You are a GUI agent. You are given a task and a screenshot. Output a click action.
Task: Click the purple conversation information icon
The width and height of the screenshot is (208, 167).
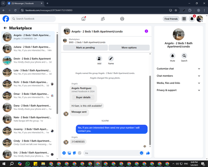coord(146,31)
